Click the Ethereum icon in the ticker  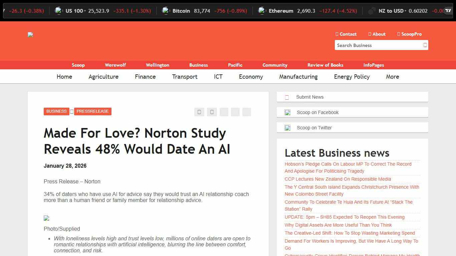(x=261, y=11)
